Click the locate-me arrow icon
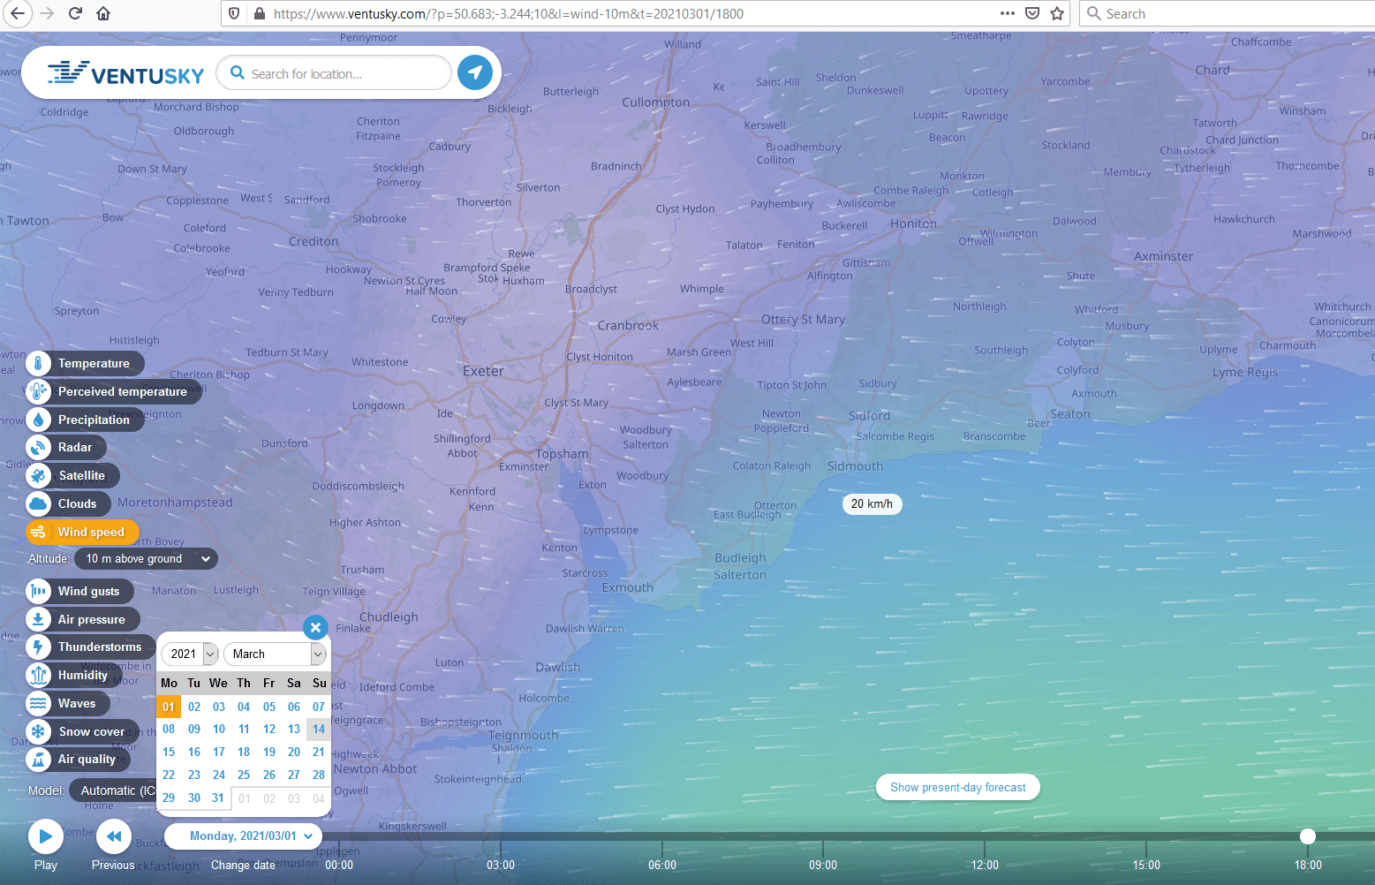This screenshot has width=1375, height=885. pyautogui.click(x=475, y=72)
